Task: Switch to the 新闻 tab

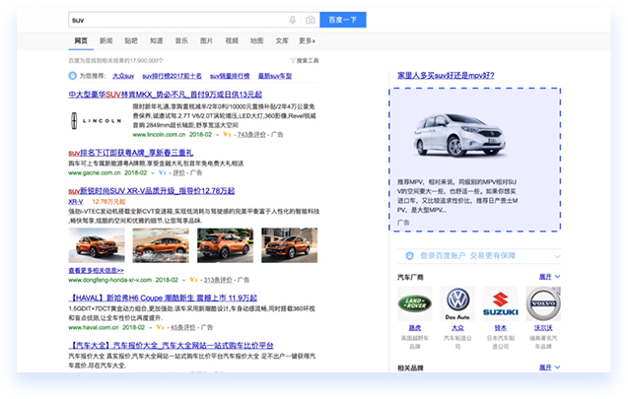Action: [105, 41]
